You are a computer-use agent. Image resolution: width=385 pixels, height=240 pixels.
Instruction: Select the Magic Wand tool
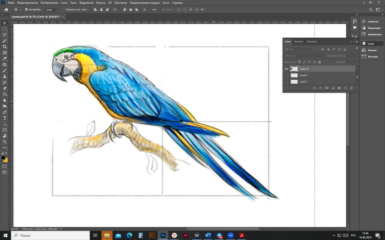click(5, 41)
